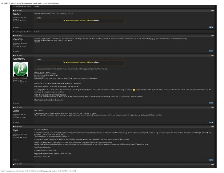Click blue reply button on Cadmium77's post
Screen dimensions: 224x173
(x=211, y=103)
